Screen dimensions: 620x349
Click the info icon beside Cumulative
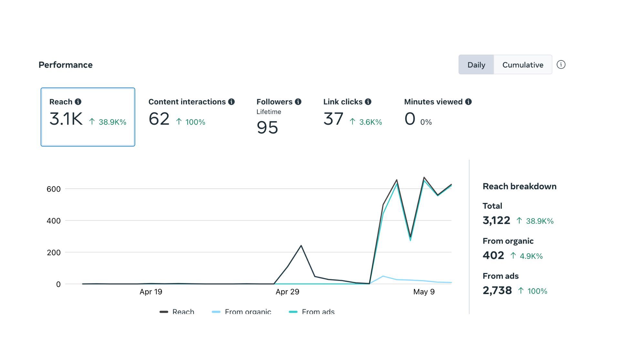coord(561,65)
